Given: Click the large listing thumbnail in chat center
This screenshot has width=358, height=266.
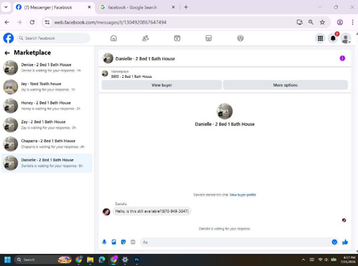Looking at the screenshot, I should [x=225, y=112].
